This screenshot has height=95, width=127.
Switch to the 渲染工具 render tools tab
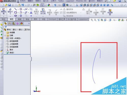(x=62, y=19)
